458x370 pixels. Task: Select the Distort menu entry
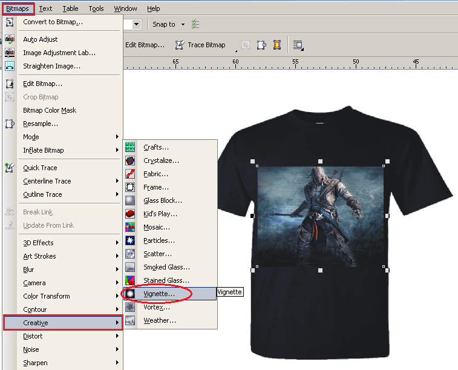pos(63,336)
